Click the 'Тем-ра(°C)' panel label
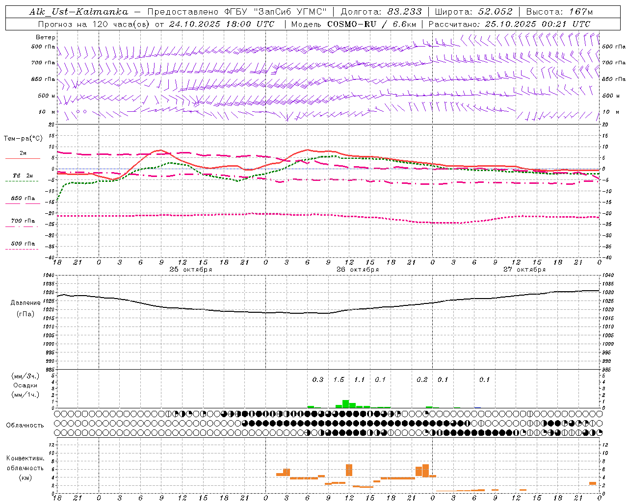The width and height of the screenshot is (628, 502). coord(23,139)
